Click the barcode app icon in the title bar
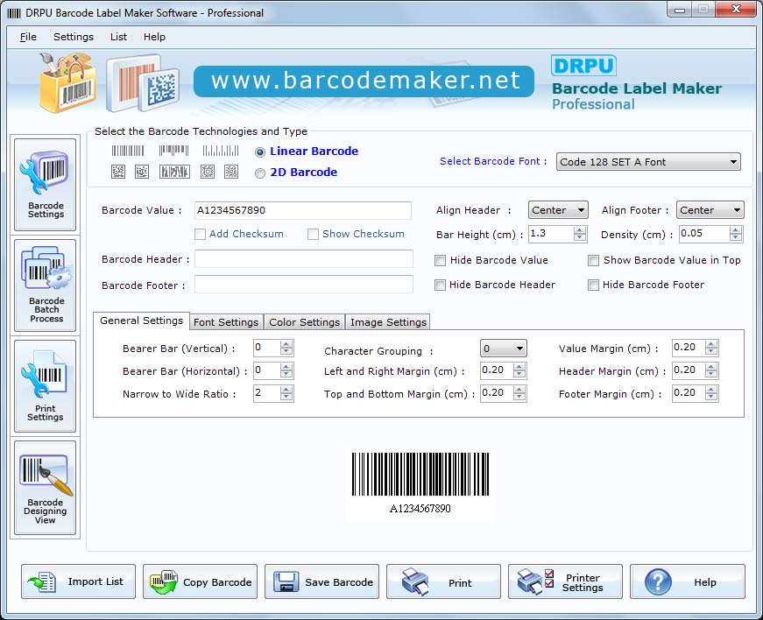 click(14, 13)
